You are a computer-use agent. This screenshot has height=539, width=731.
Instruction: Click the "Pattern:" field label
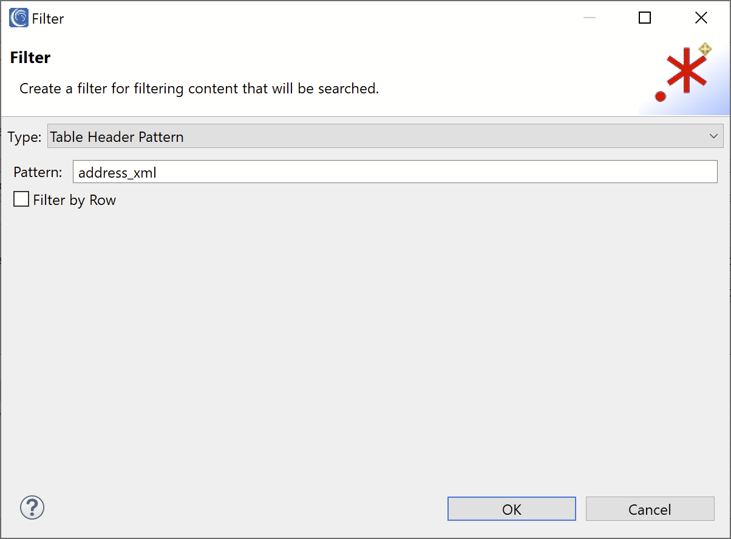38,172
